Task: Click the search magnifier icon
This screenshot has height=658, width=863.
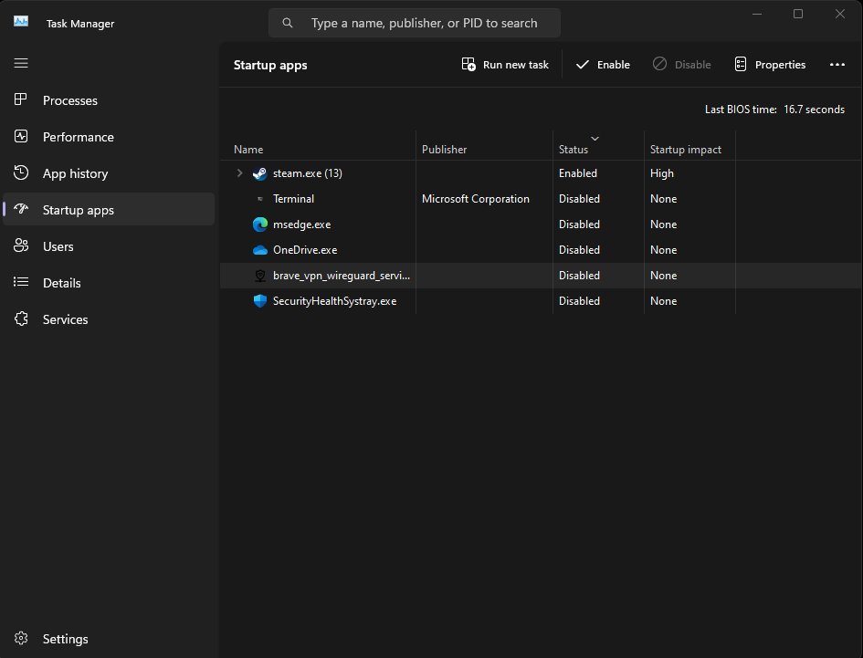Action: 288,23
